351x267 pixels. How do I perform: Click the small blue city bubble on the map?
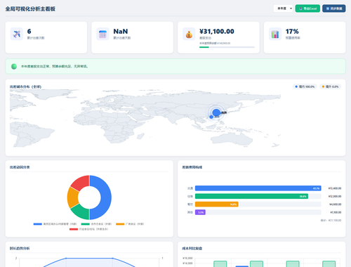[x=211, y=117]
